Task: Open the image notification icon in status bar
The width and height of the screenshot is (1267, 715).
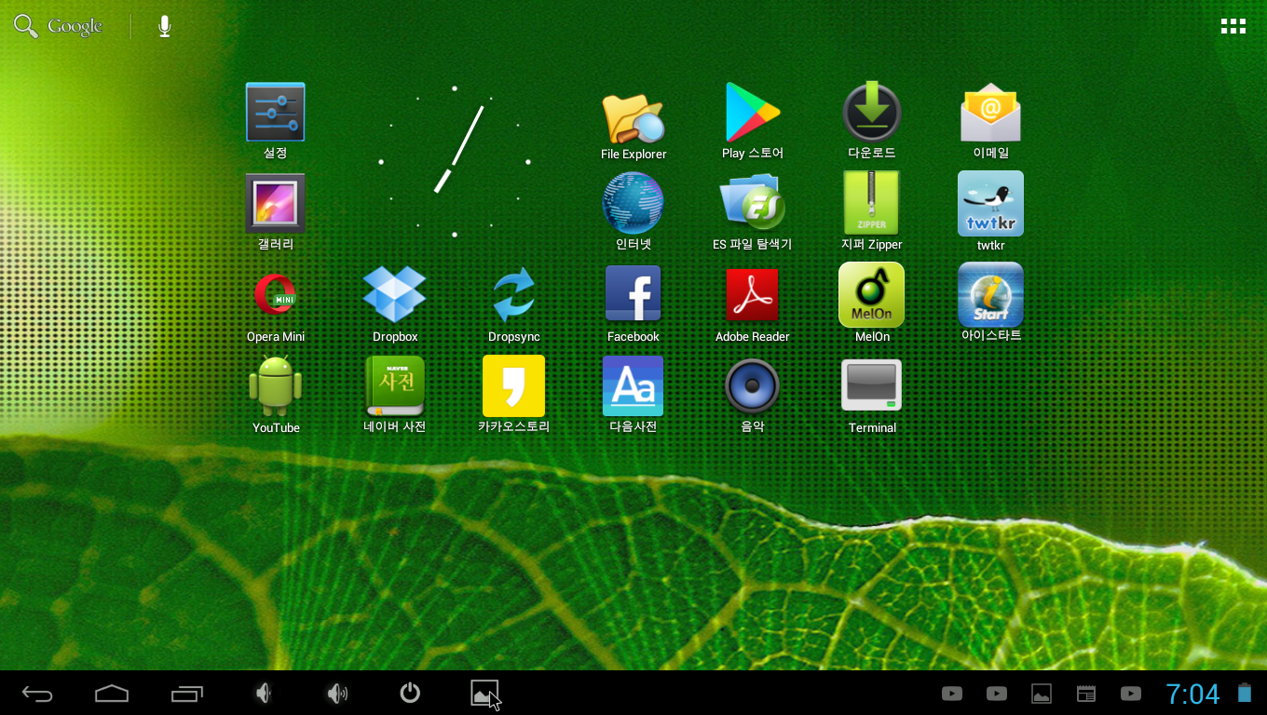Action: [x=1042, y=694]
